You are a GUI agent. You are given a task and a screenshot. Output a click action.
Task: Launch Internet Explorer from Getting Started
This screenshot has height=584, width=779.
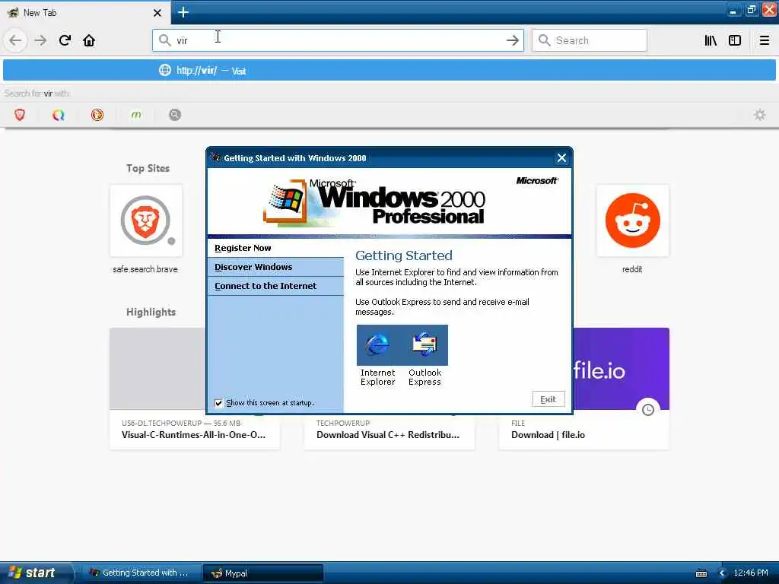click(x=377, y=356)
